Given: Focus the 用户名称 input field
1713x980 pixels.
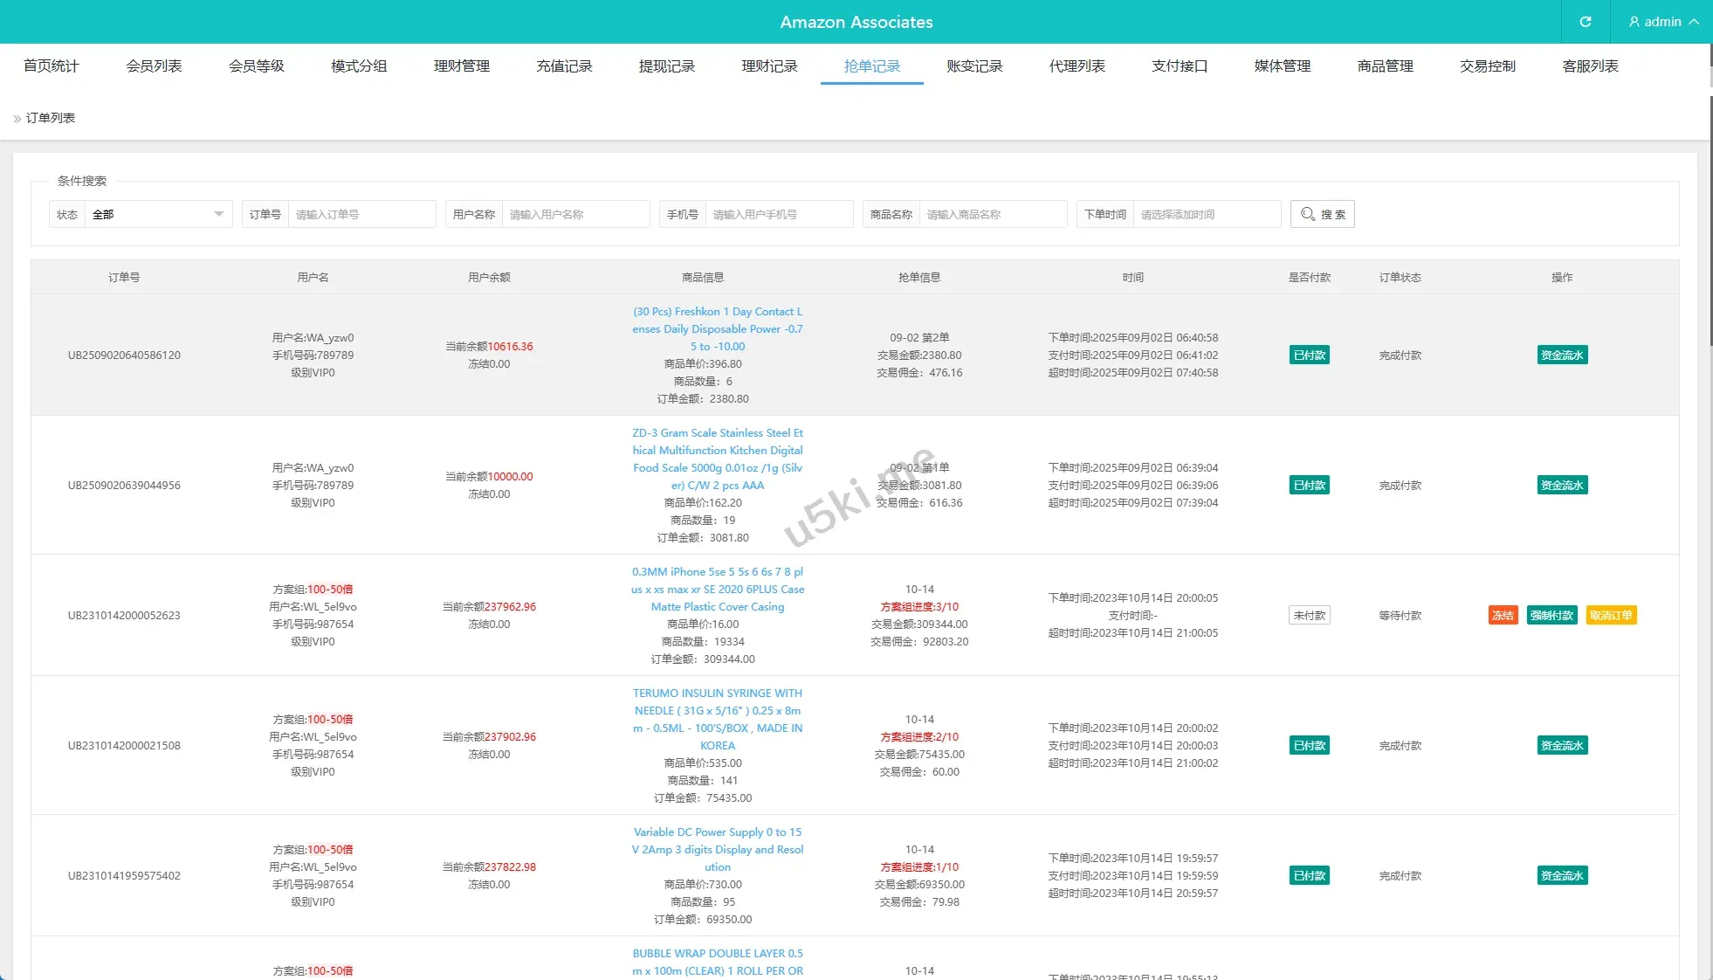Looking at the screenshot, I should pos(574,214).
